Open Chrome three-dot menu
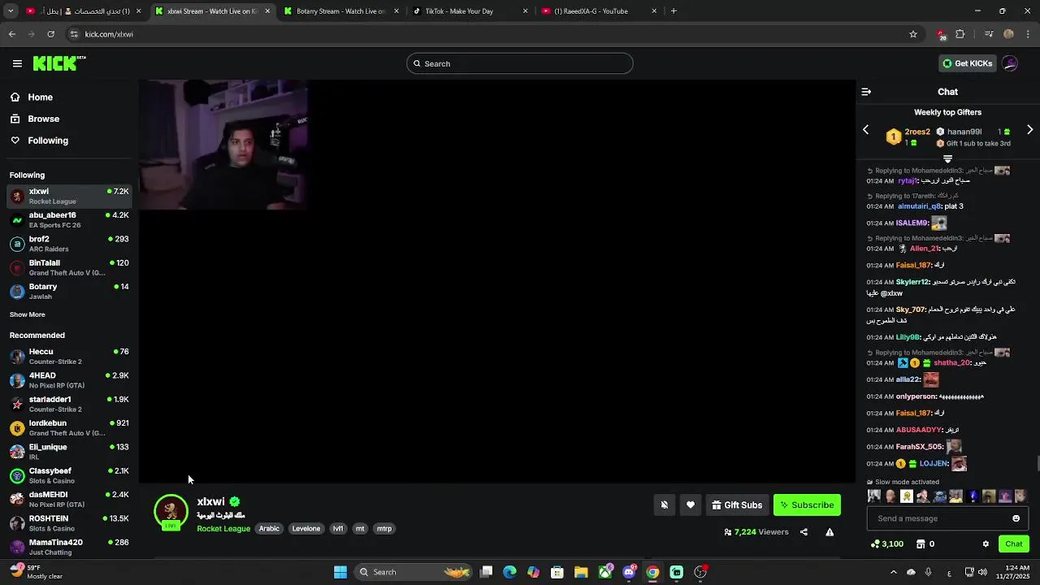The height and width of the screenshot is (585, 1040). pyautogui.click(x=1029, y=34)
